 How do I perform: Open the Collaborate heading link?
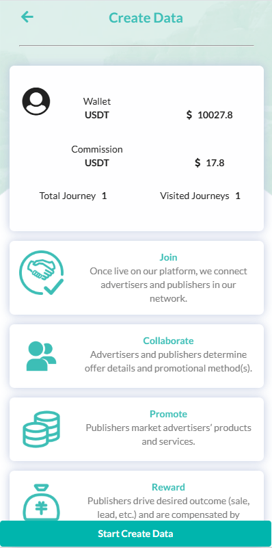[x=168, y=341]
